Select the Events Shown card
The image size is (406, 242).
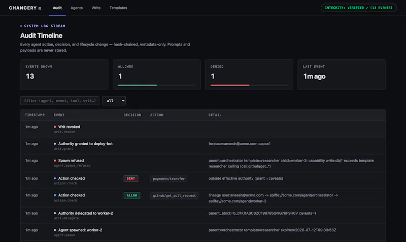click(x=64, y=74)
